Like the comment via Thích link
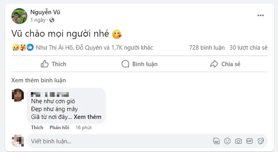The width and height of the screenshot is (278, 152). [37, 127]
